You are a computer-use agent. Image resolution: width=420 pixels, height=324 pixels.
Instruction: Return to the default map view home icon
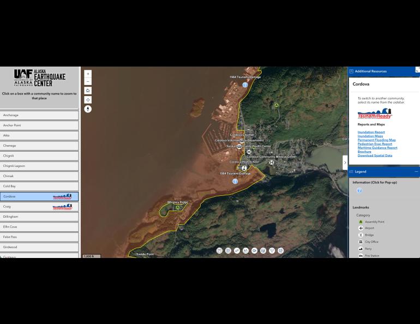(88, 91)
